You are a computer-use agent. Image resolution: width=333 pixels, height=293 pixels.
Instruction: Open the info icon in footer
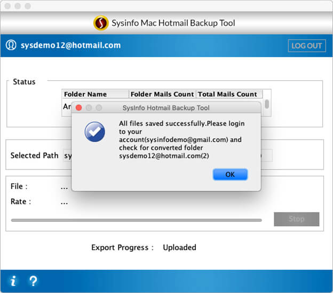pyautogui.click(x=13, y=281)
